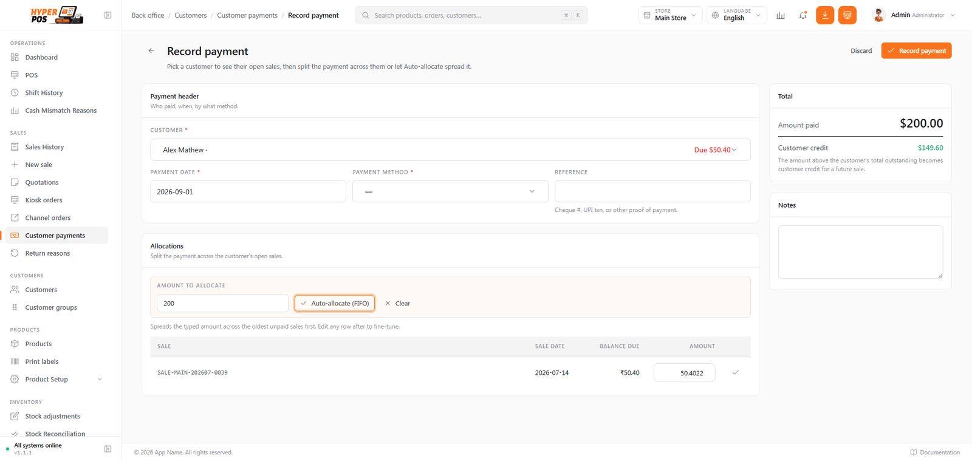The width and height of the screenshot is (972, 461).
Task: Open the Payment method dropdown
Action: tap(450, 191)
